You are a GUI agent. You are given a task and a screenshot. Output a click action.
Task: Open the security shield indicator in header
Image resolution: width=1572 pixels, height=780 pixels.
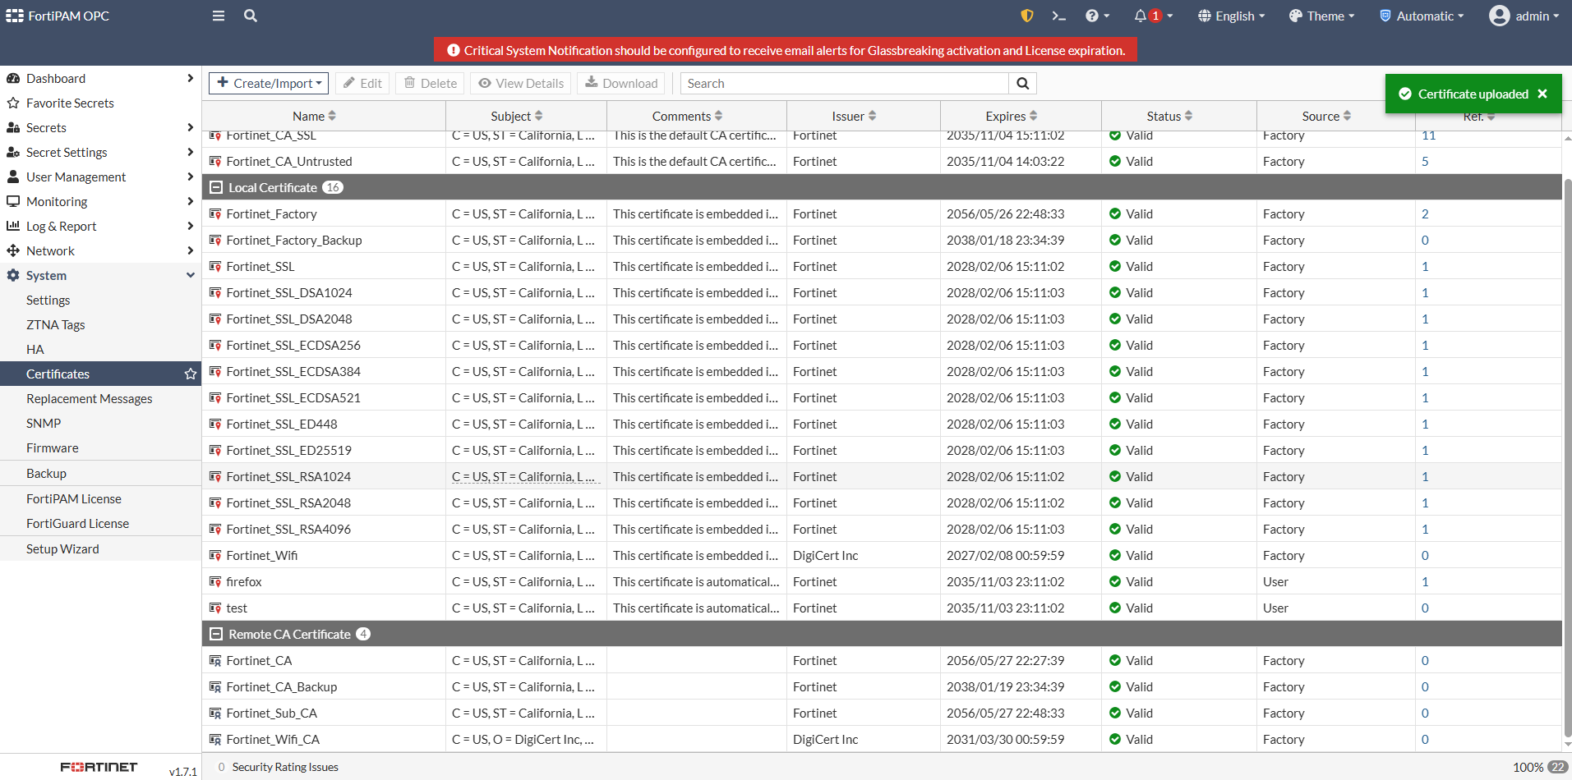pos(1026,16)
